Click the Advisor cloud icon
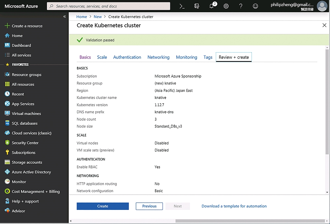The width and height of the screenshot is (330, 224). [7, 211]
